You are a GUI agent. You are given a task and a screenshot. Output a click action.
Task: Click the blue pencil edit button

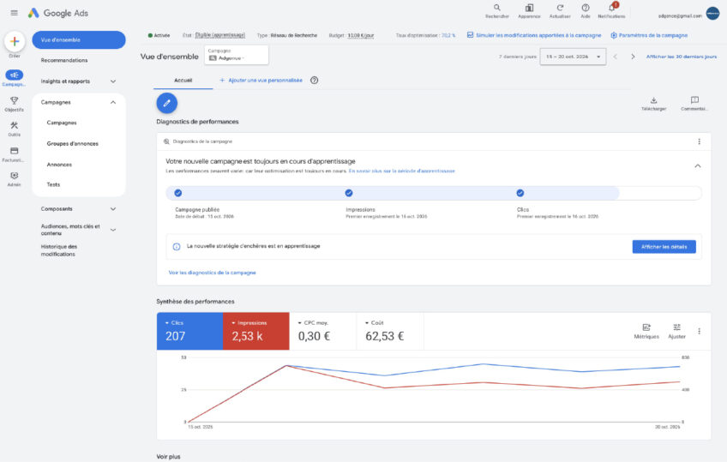[167, 104]
